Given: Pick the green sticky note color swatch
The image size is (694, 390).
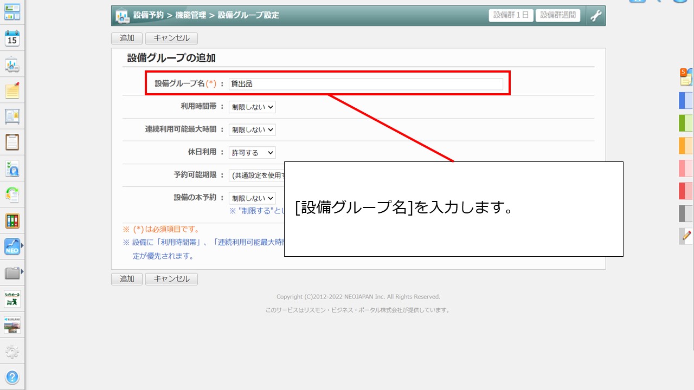Looking at the screenshot, I should 686,123.
